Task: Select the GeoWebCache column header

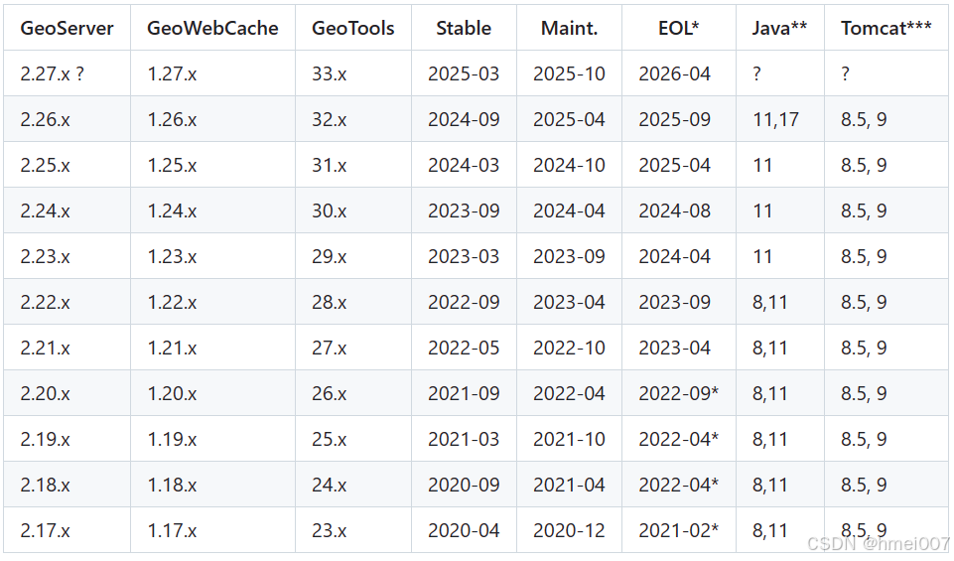Action: pyautogui.click(x=213, y=28)
